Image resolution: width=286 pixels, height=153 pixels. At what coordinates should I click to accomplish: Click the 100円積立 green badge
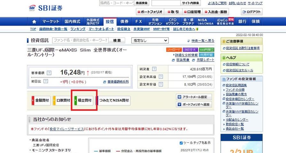(206, 50)
